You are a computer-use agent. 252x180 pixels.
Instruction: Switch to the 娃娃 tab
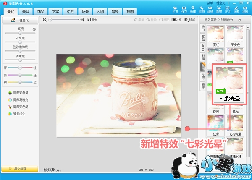115,12
